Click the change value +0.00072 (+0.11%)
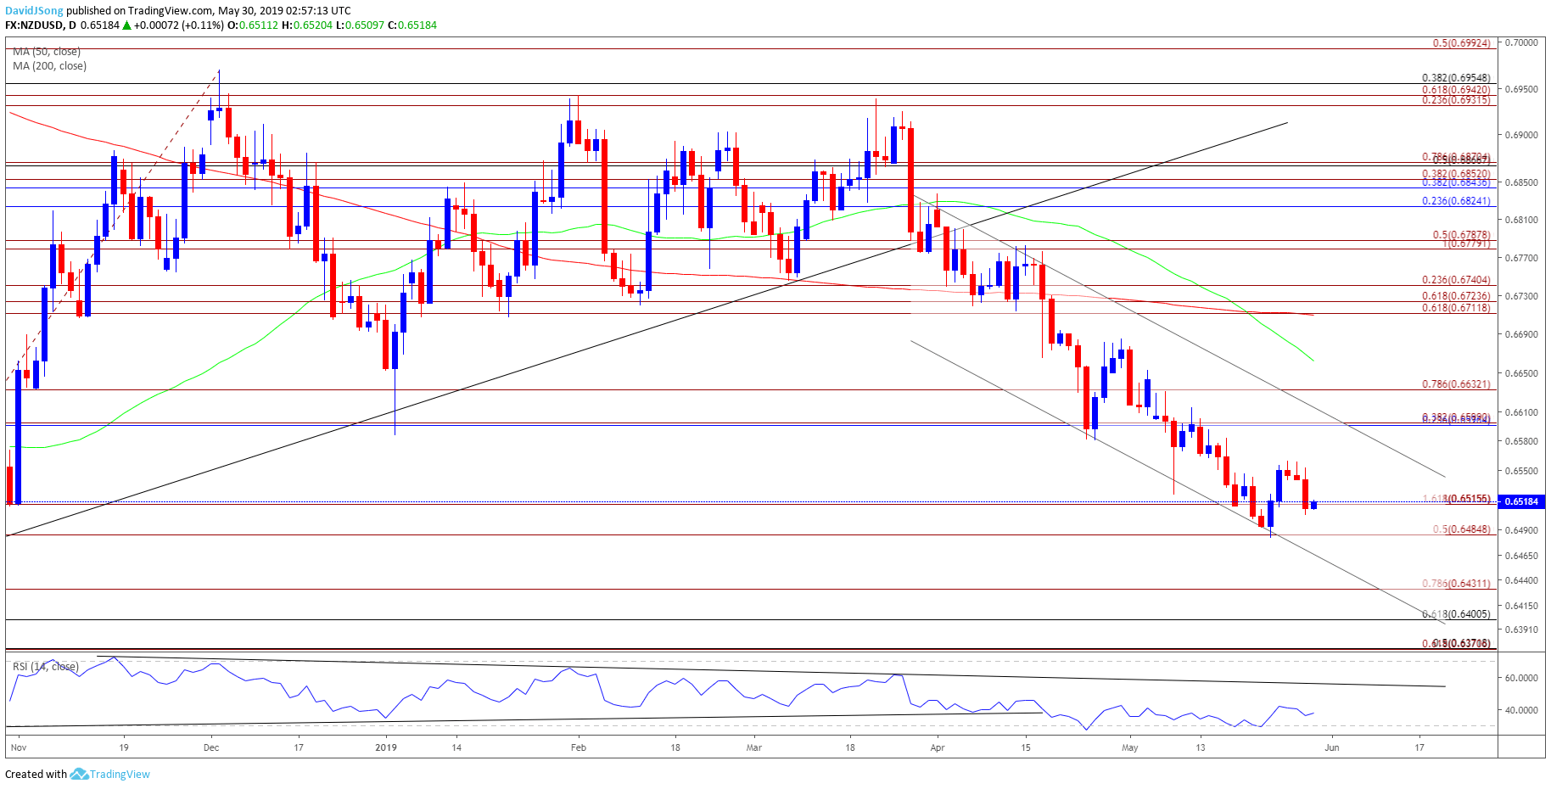 180,25
